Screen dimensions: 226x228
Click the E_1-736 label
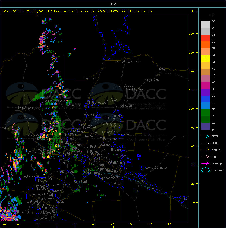153,80
